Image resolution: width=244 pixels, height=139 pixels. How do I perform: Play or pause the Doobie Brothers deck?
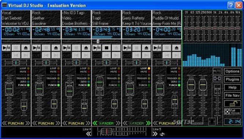67,48
